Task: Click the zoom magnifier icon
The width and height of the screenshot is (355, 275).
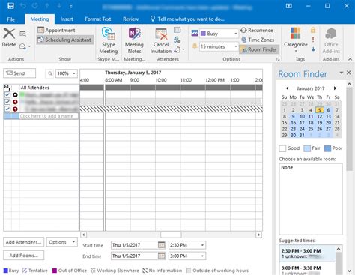Action: coord(50,73)
